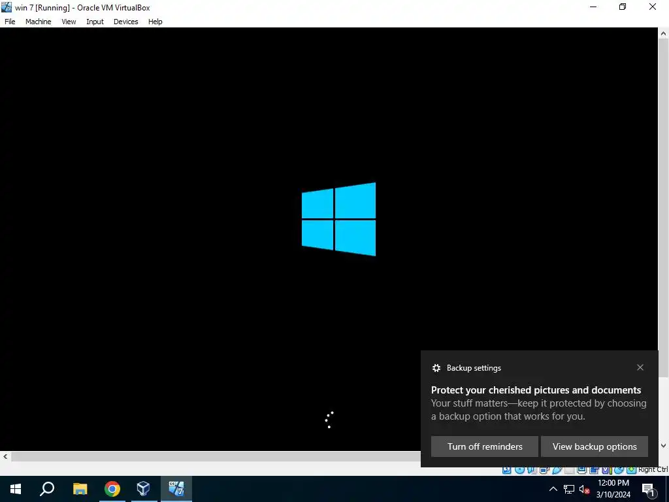
Task: Click the Right Ctrl host key label
Action: (653, 469)
